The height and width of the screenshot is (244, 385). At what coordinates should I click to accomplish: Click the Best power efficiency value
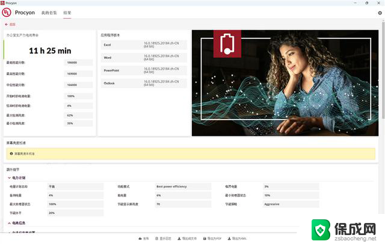point(183,186)
